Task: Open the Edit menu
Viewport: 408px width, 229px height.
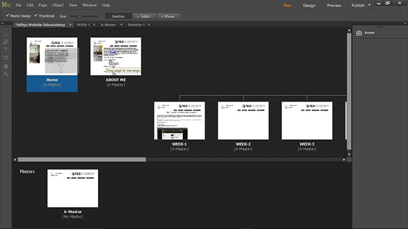Action: click(30, 5)
